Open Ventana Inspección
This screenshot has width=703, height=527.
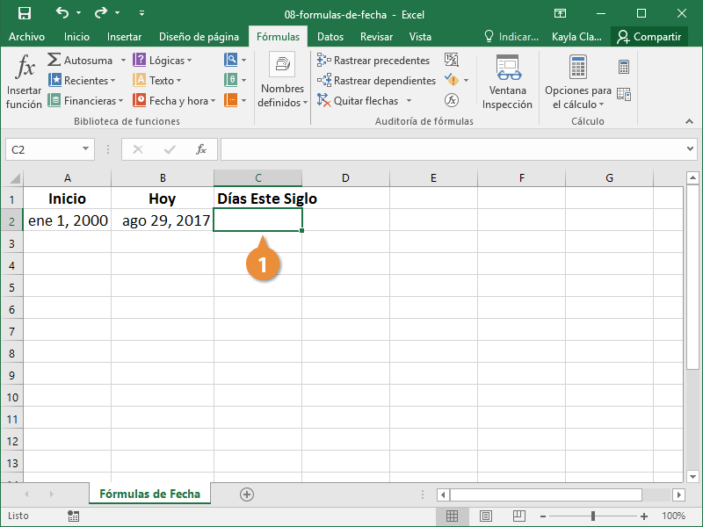point(507,82)
